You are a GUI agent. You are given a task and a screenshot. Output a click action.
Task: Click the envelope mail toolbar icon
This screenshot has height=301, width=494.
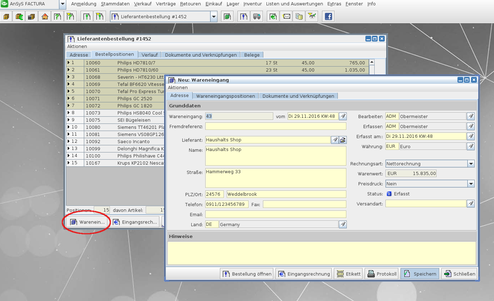click(286, 16)
